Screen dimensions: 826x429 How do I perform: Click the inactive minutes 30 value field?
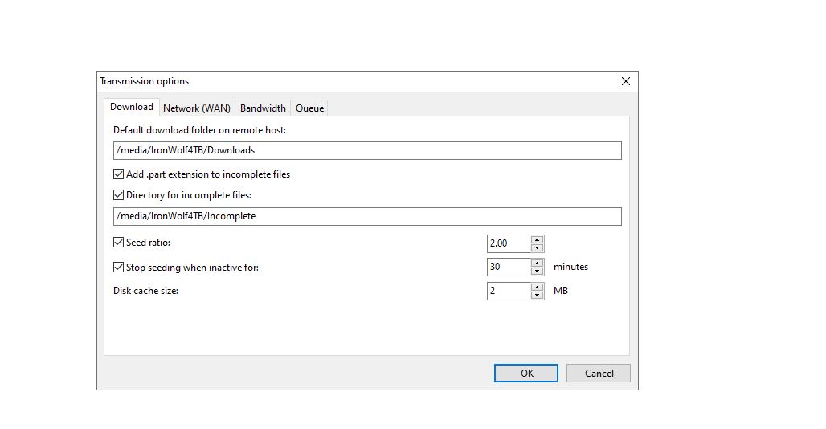[x=509, y=267]
